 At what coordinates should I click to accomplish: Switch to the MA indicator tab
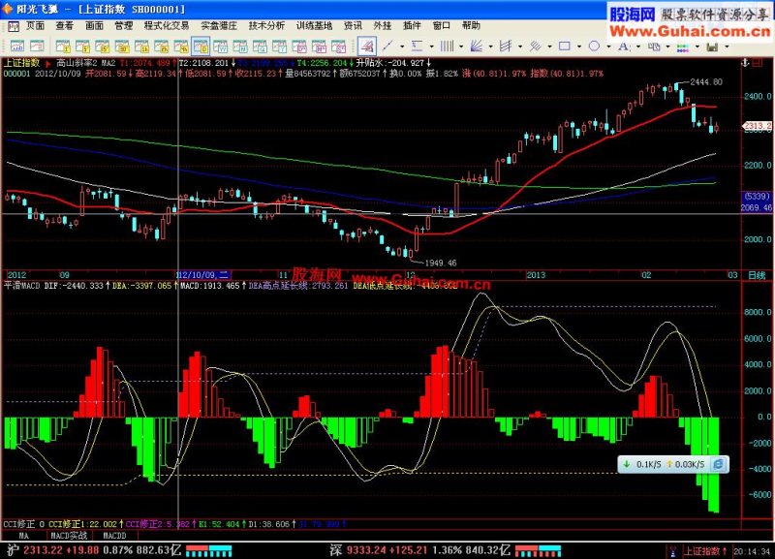23,536
